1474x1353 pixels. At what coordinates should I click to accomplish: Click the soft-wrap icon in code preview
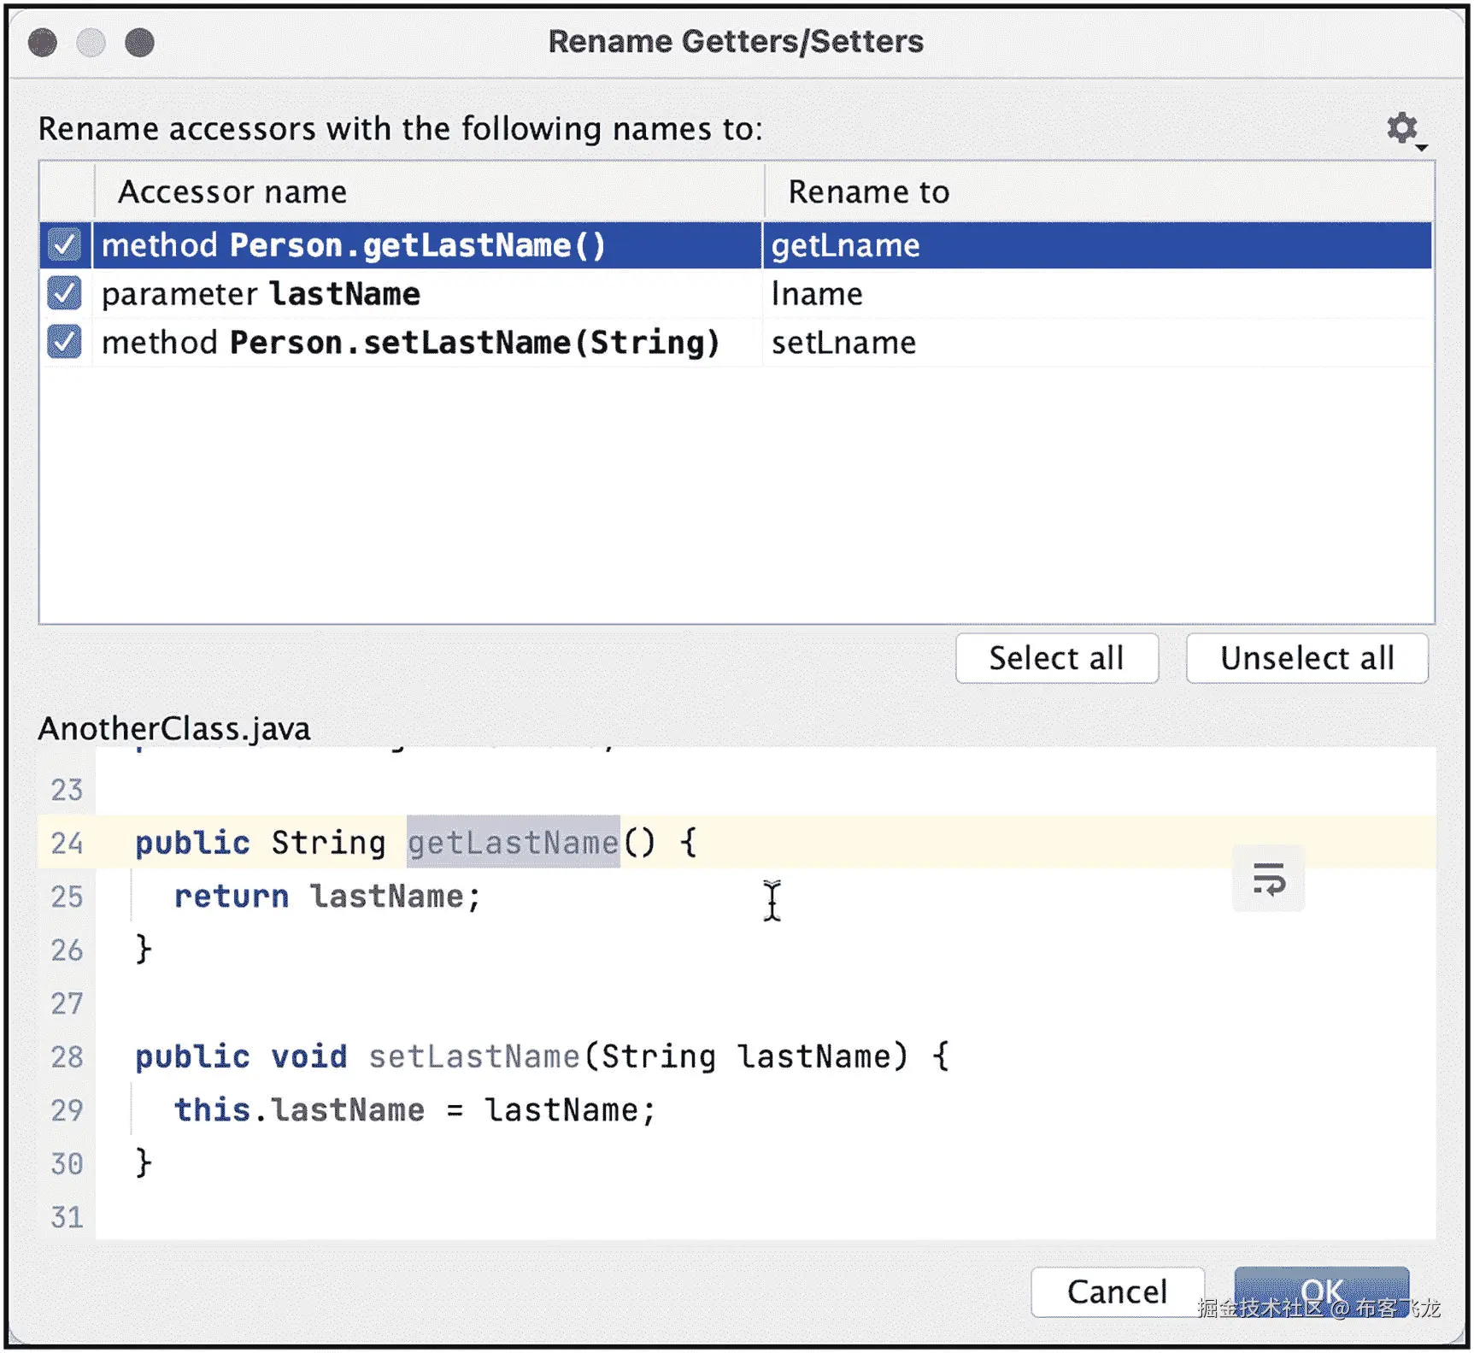click(x=1268, y=879)
